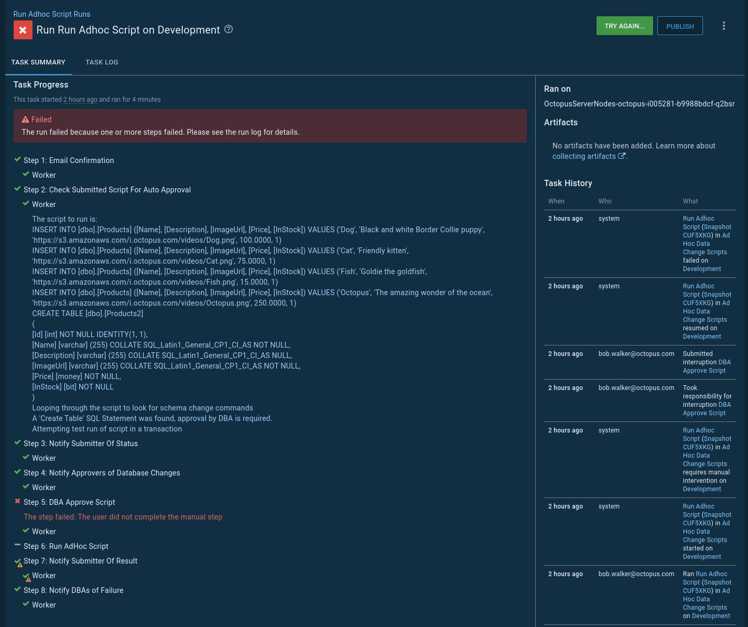Click the warning checkmark icon on Step 7
The width and height of the screenshot is (748, 627).
click(18, 561)
